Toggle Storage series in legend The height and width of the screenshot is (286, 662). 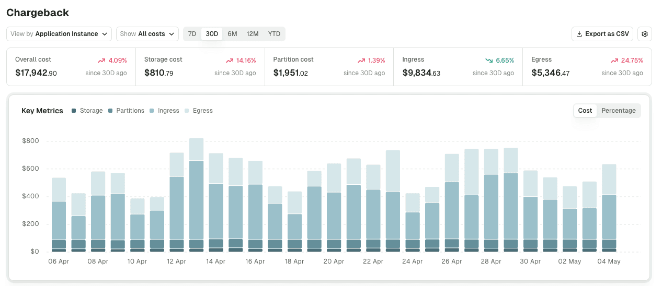coord(87,111)
